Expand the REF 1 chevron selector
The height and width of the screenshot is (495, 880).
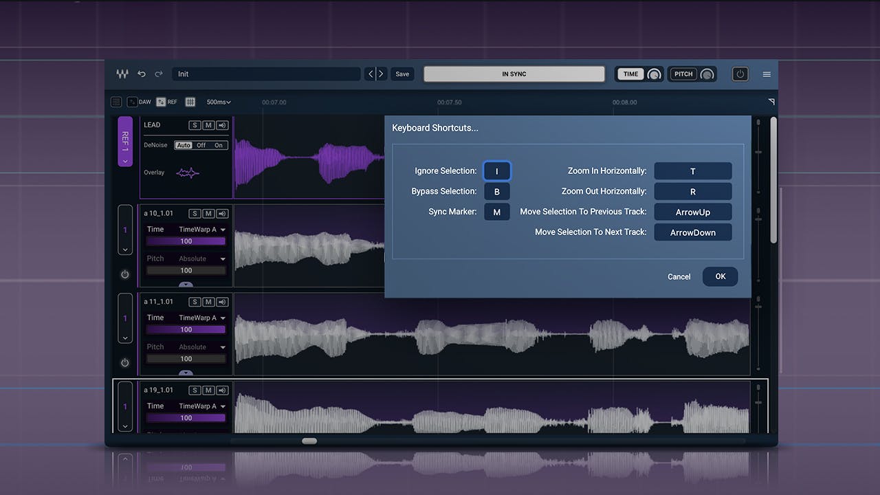click(125, 161)
